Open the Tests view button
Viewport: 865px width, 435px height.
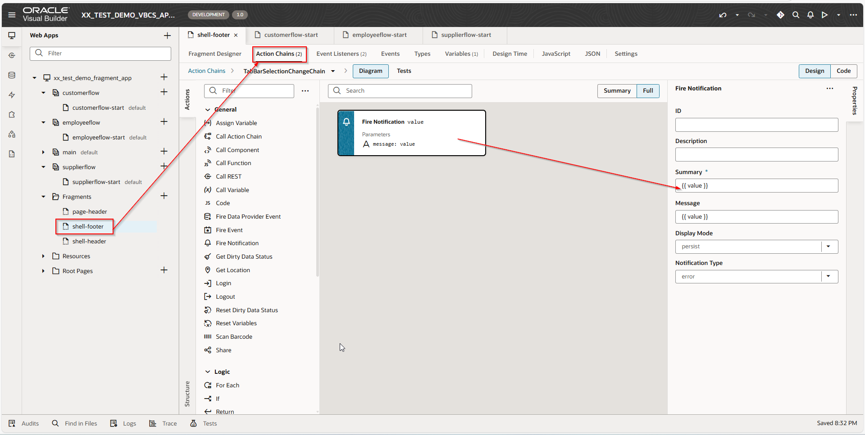(404, 71)
